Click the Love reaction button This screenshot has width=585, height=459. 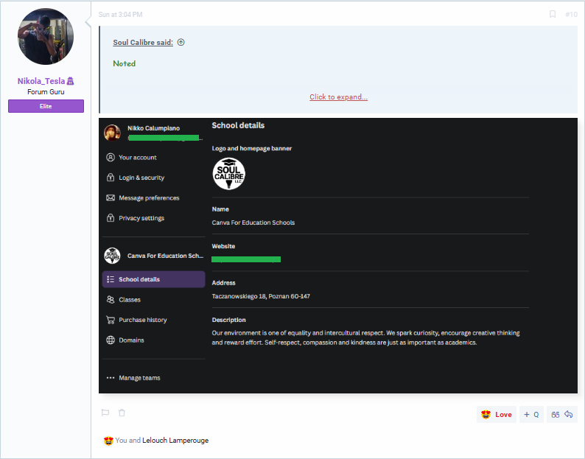(x=497, y=415)
